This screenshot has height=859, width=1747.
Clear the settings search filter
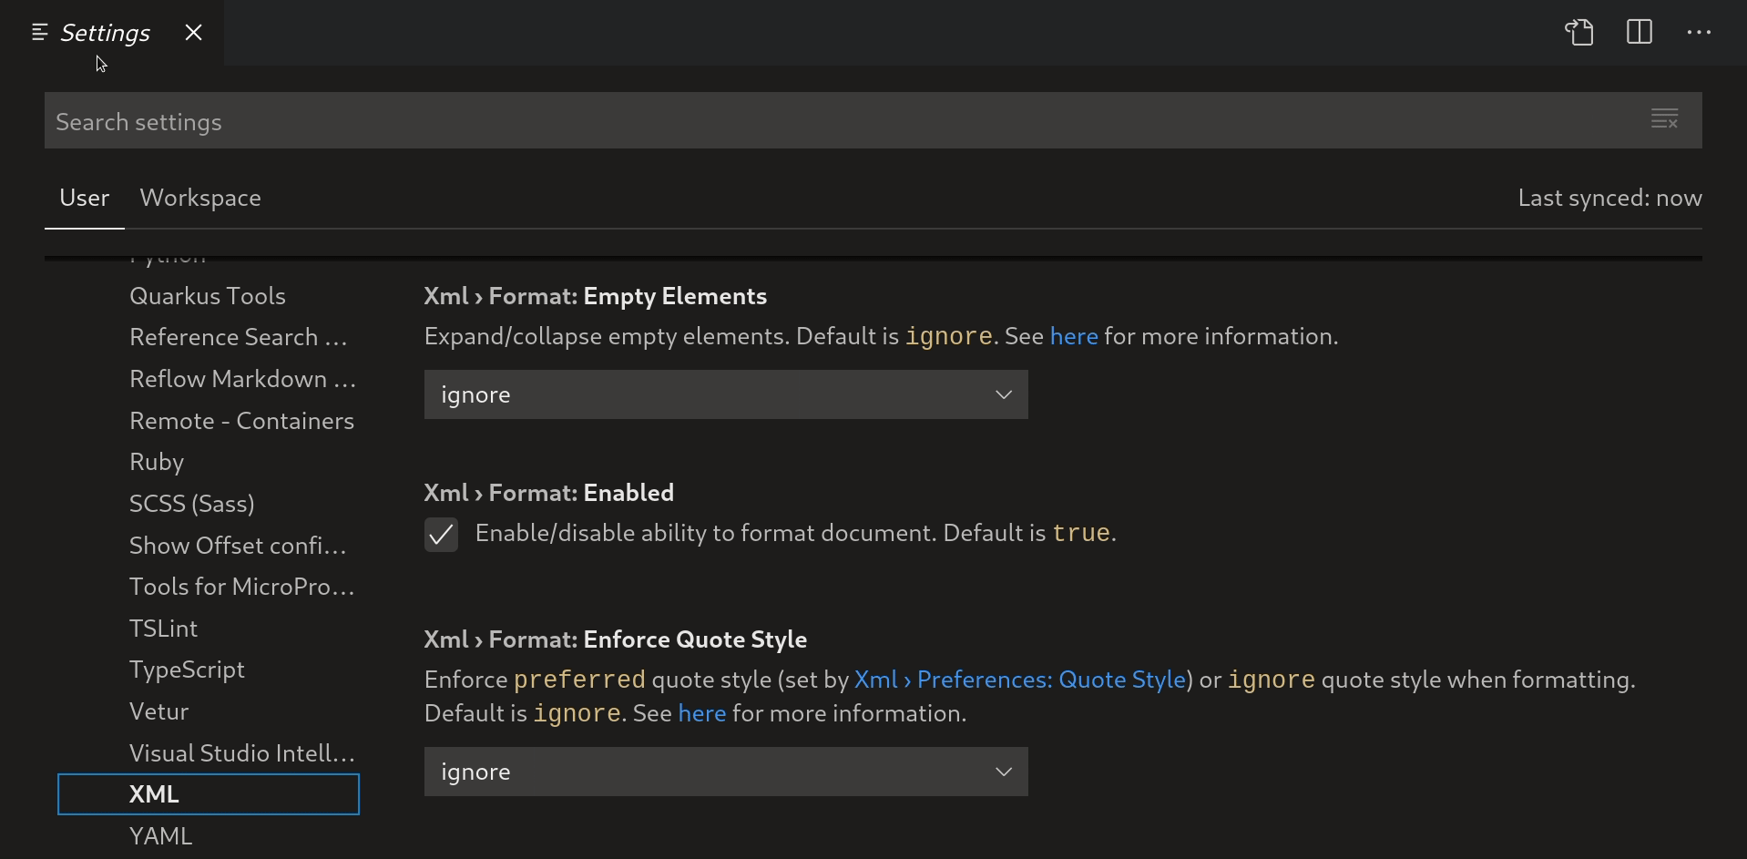(x=1665, y=118)
